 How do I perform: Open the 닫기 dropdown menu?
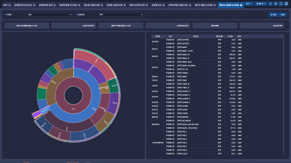249,4
